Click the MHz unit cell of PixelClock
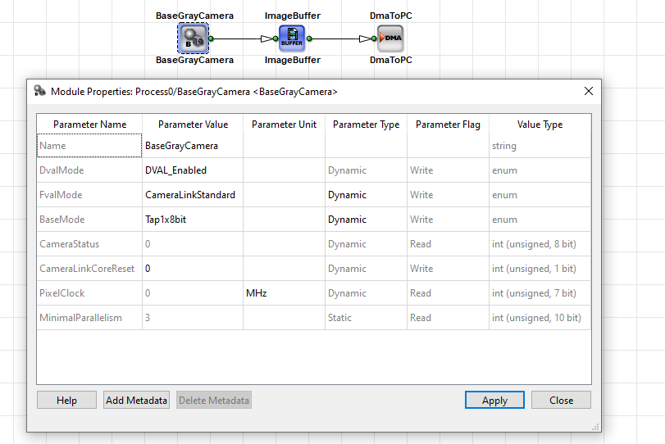This screenshot has width=665, height=444. click(285, 293)
